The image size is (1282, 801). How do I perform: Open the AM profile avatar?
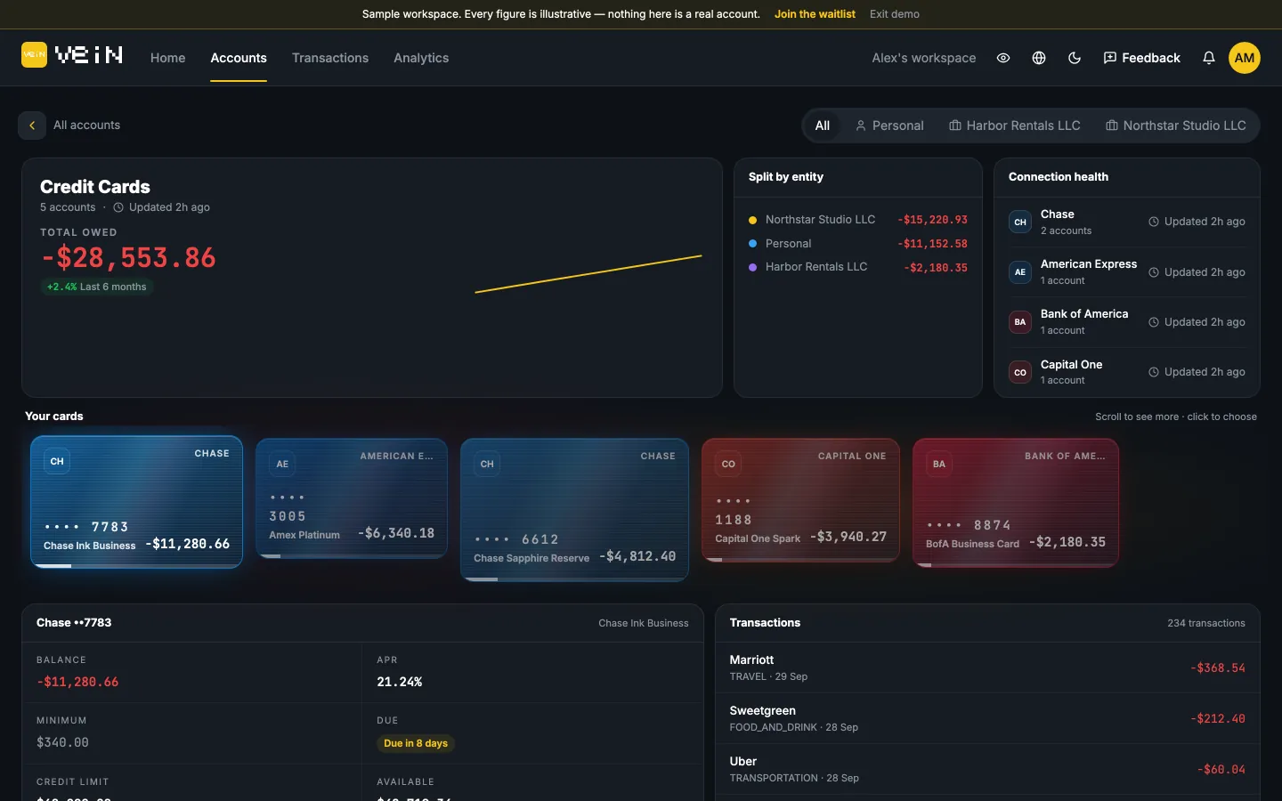point(1245,58)
